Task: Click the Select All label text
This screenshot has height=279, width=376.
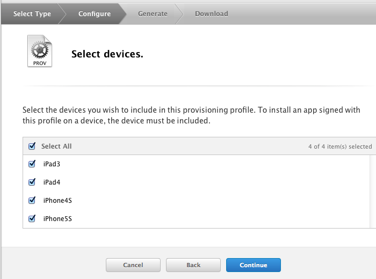Action: click(x=56, y=146)
